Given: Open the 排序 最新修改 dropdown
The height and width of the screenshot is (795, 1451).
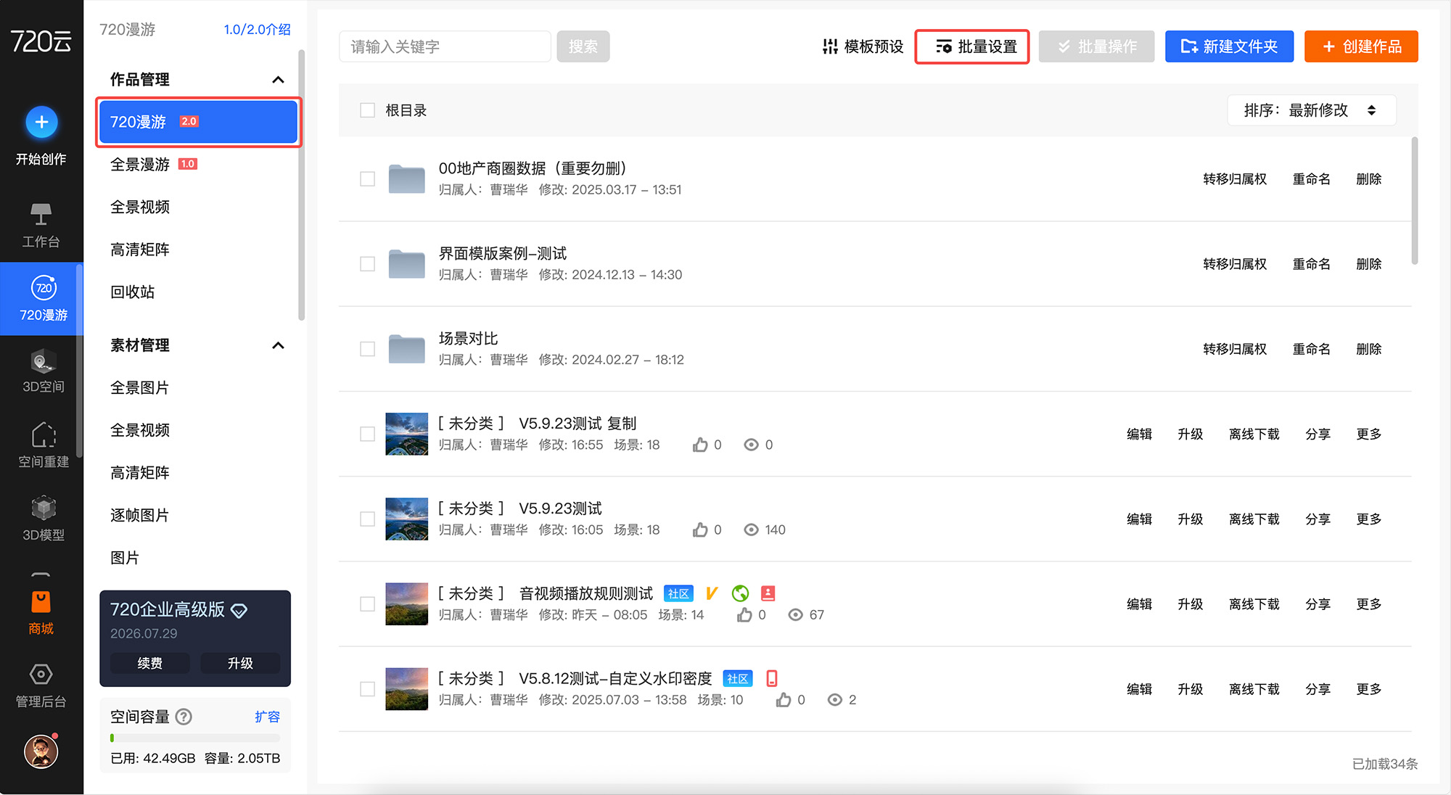Looking at the screenshot, I should pyautogui.click(x=1311, y=110).
